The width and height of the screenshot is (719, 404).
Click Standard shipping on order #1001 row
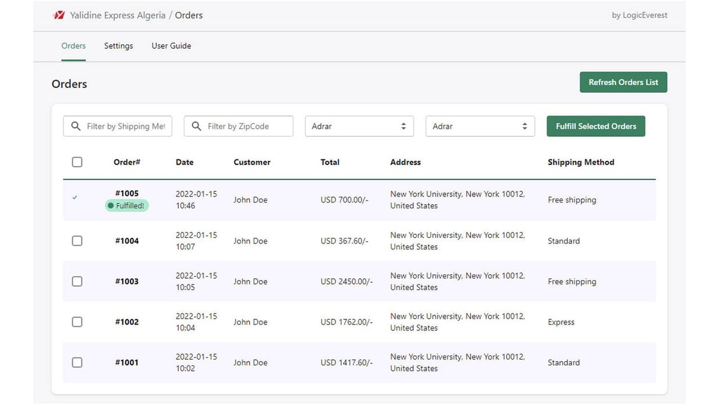tap(563, 362)
